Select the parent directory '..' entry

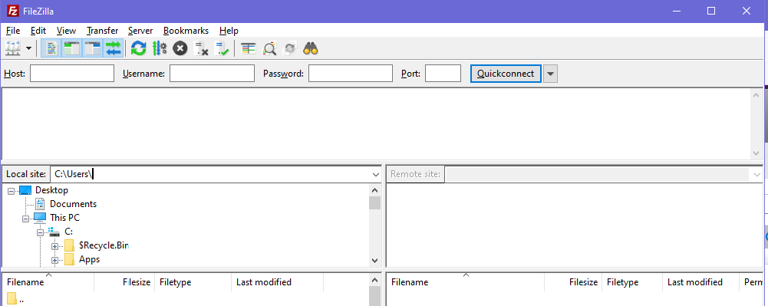pos(16,299)
